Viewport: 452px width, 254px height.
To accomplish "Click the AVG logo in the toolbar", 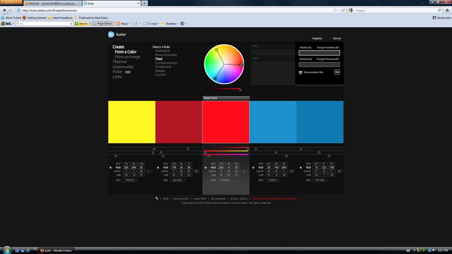I will [6, 24].
